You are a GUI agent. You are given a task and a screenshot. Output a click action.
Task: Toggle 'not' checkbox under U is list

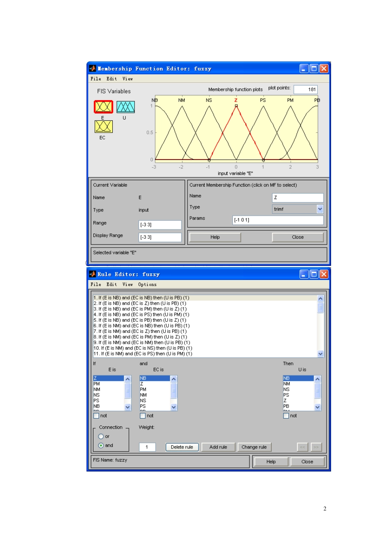click(286, 416)
